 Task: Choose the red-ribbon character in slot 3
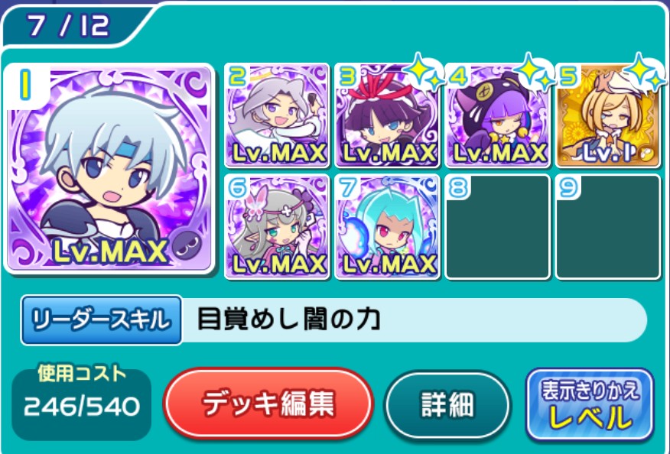[387, 115]
